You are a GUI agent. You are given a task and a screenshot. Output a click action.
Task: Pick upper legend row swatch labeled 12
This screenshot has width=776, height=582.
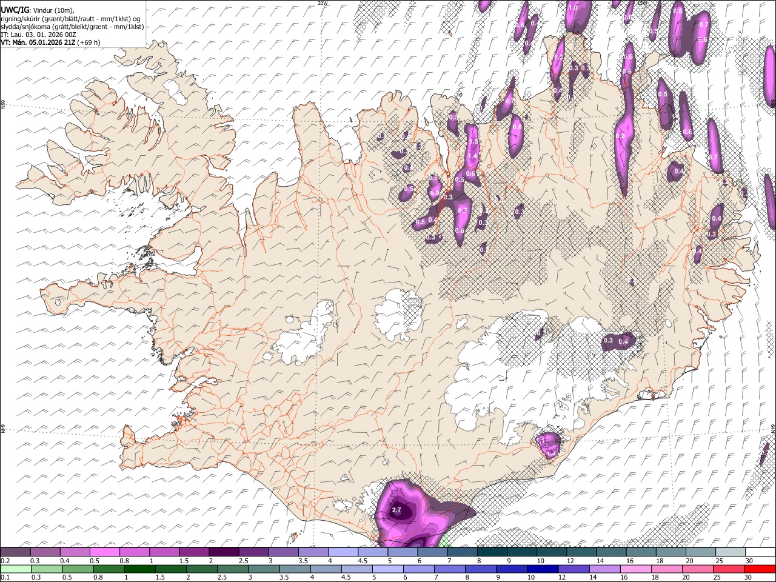click(581, 552)
